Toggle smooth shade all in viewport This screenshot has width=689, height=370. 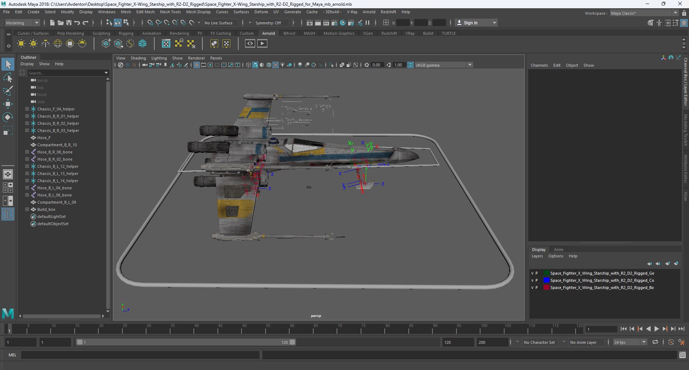[x=255, y=65]
